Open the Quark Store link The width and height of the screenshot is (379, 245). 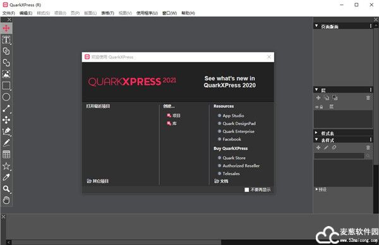pos(234,158)
